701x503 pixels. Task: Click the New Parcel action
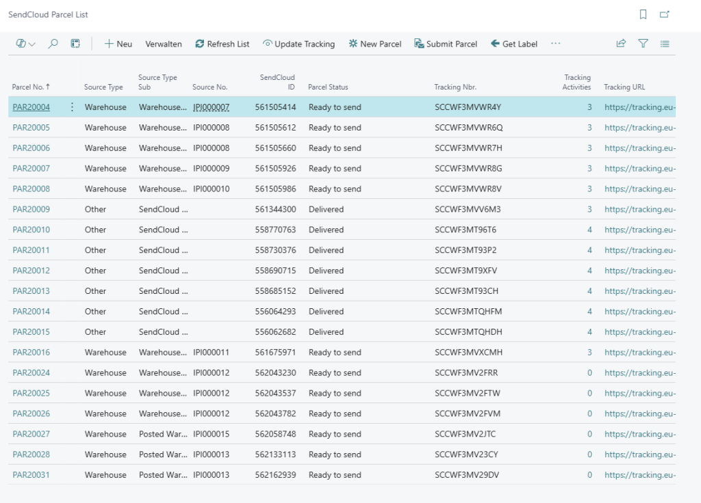point(375,44)
